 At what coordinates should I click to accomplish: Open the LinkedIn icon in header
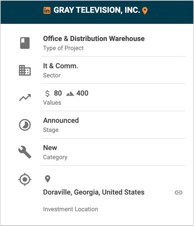47,11
